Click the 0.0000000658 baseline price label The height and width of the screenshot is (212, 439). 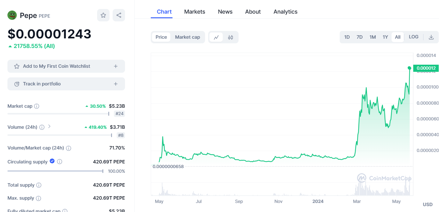tap(168, 167)
